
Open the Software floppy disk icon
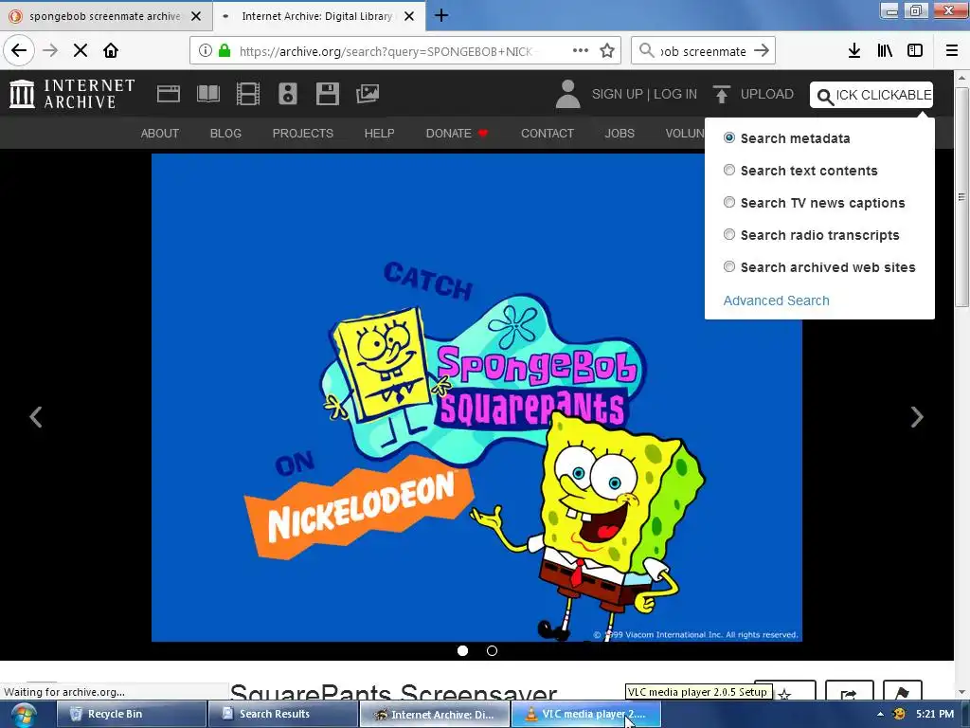click(327, 94)
